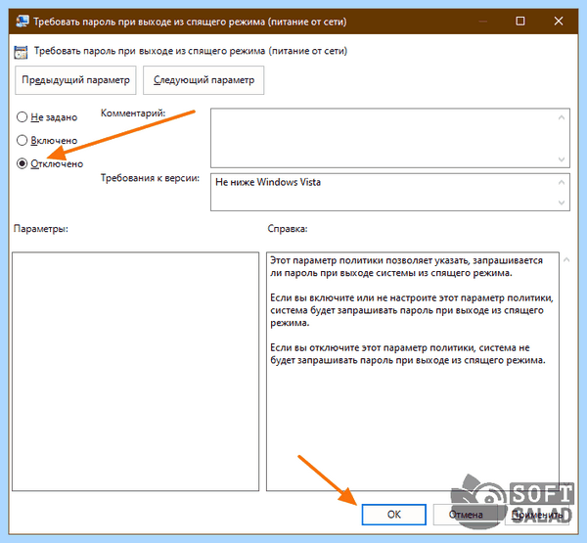Click the help paragraph starting 'Если вы включите'
This screenshot has width=587, height=543.
(412, 310)
